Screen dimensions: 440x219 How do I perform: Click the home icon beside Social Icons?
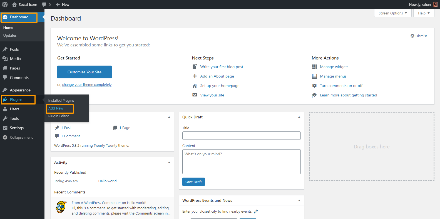14,4
